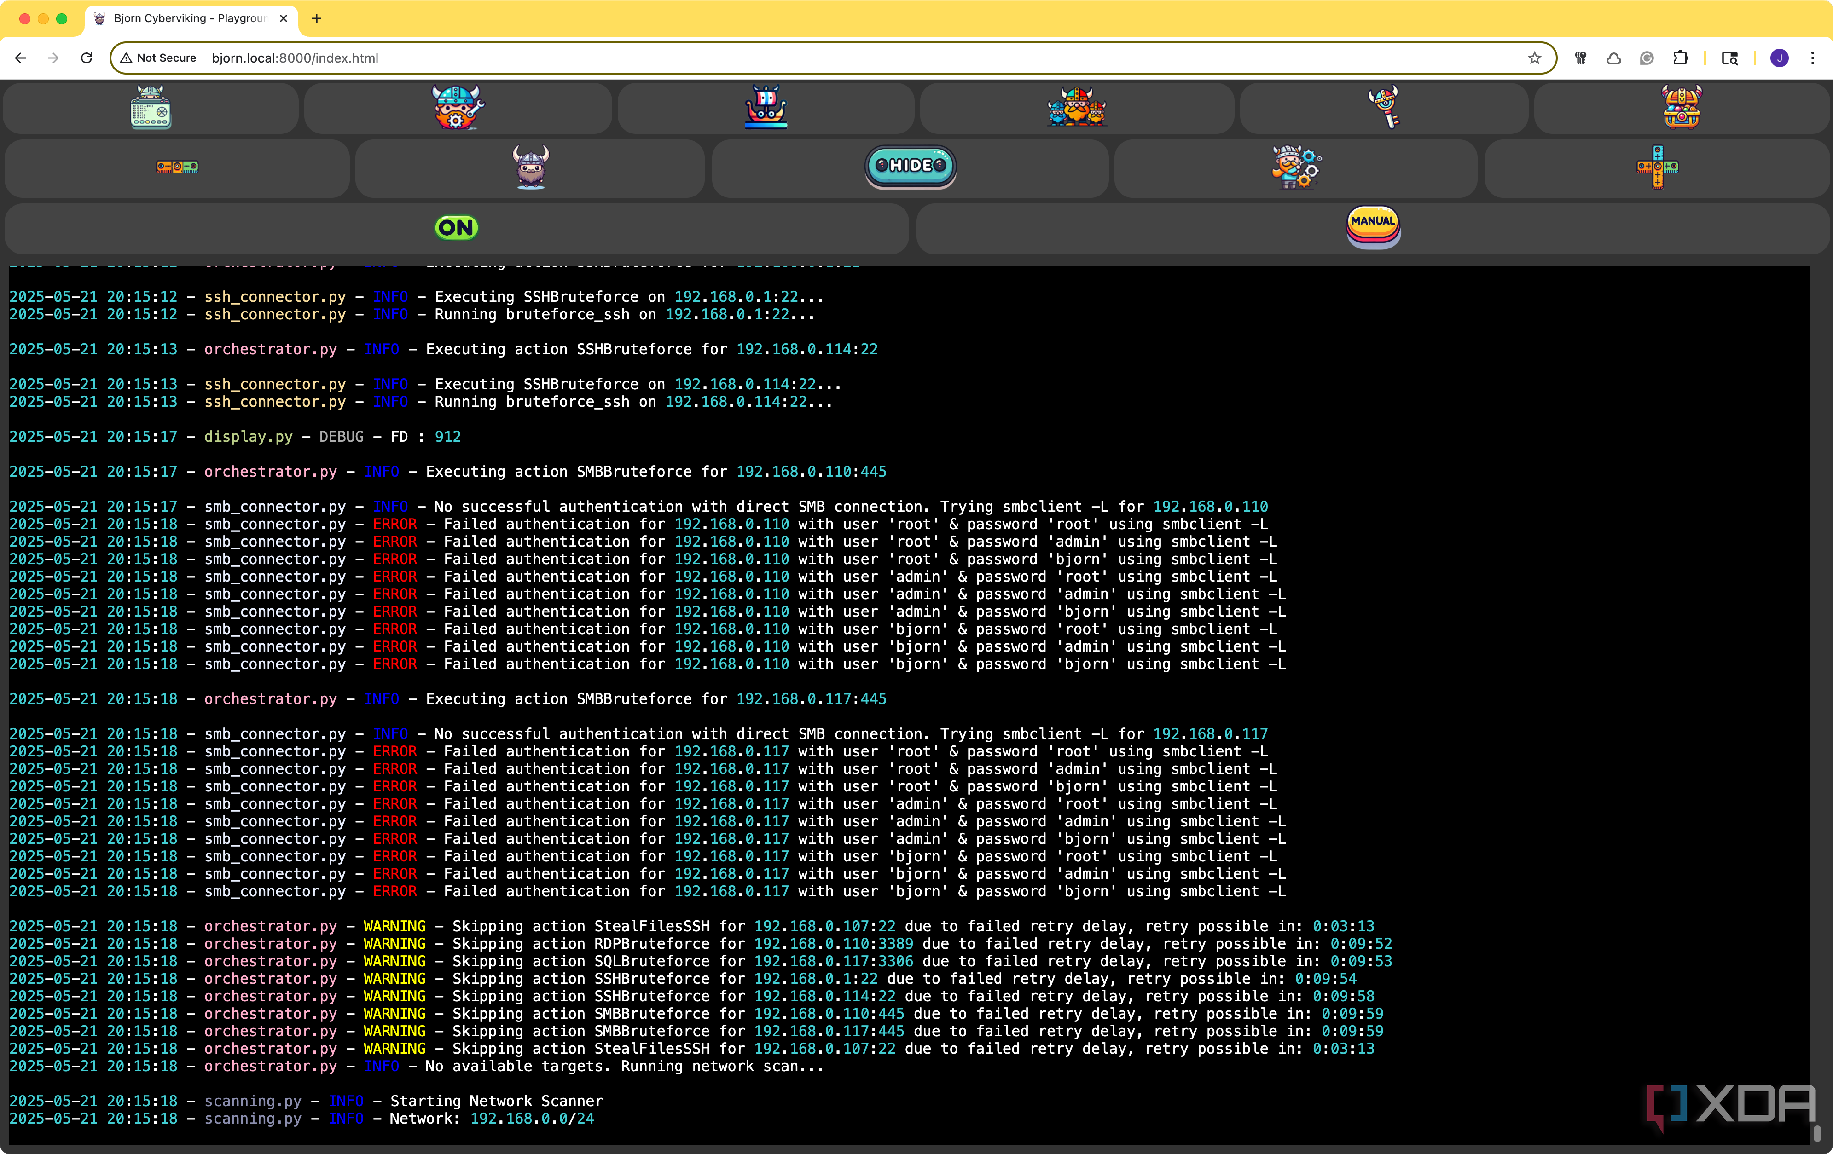Reload the page
Screen dimensions: 1833x1154
click(87, 58)
